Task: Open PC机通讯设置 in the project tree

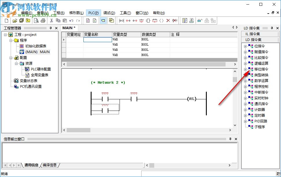Action: pyautogui.click(x=31, y=87)
